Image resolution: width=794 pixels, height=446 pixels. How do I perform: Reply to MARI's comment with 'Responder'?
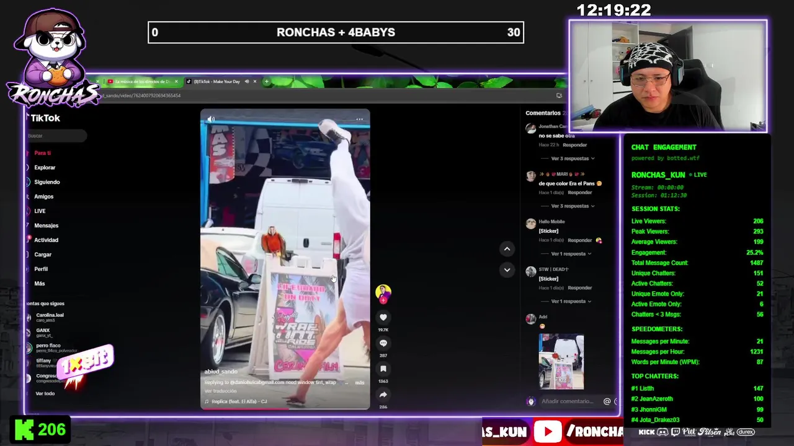(x=580, y=193)
